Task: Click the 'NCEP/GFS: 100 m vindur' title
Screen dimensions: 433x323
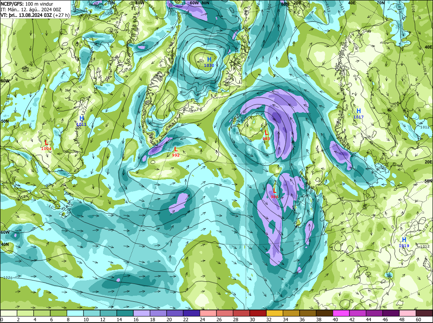Action: click(x=27, y=4)
